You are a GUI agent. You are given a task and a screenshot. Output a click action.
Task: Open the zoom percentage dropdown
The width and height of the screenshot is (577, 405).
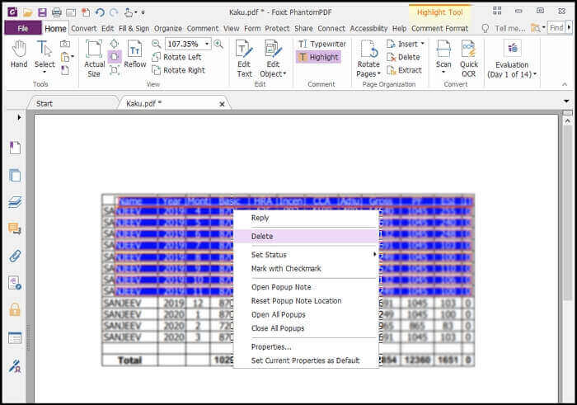pyautogui.click(x=207, y=44)
